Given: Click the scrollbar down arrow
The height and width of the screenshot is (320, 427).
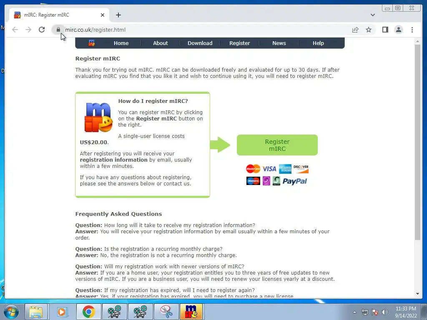Looking at the screenshot, I should (x=418, y=294).
